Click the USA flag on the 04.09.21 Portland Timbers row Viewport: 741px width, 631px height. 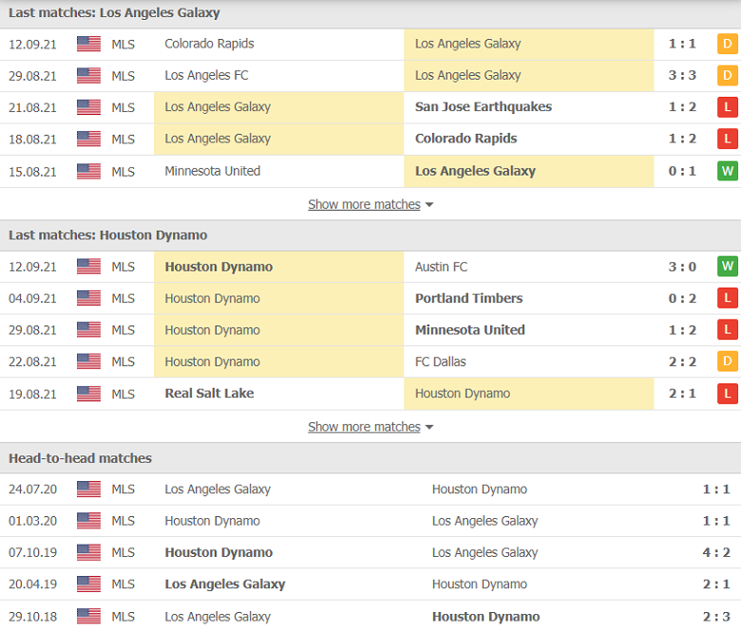[x=89, y=298]
